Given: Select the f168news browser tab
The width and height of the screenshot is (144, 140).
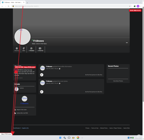Looking at the screenshot, I should coord(13,2).
